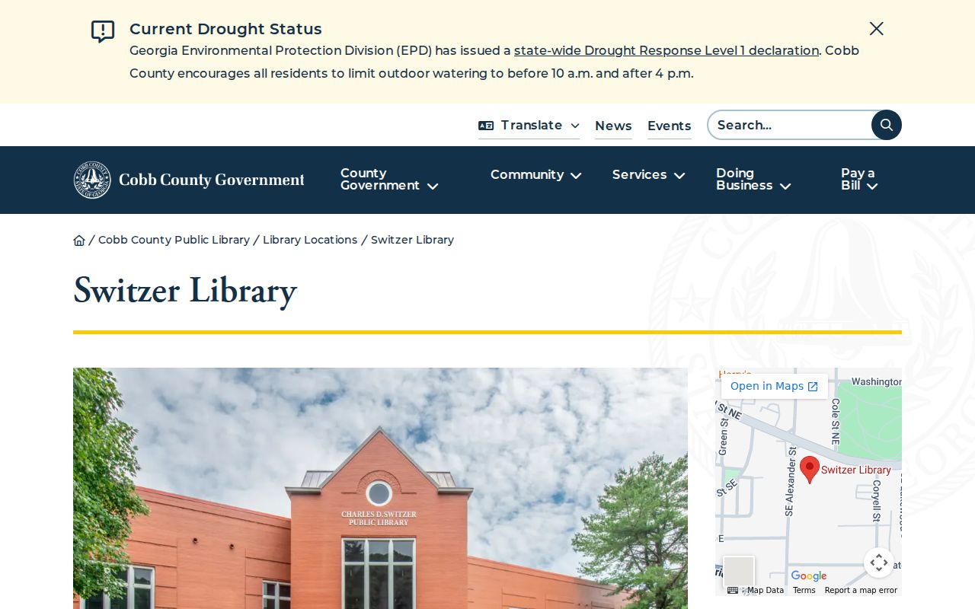975x609 pixels.
Task: Open the Cobb County Government homepage title
Action: coord(212,180)
